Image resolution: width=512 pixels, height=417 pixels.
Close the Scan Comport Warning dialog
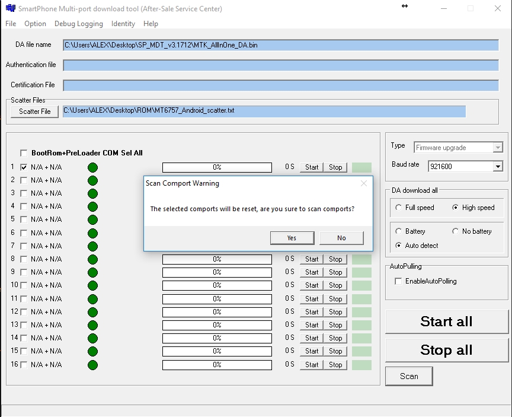(364, 183)
